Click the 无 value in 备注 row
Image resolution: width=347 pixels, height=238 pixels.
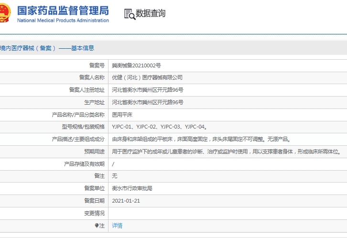[115, 176]
